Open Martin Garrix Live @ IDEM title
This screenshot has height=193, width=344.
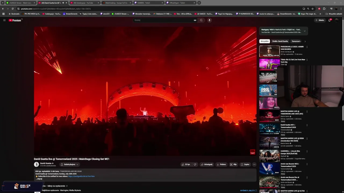[x=292, y=139]
